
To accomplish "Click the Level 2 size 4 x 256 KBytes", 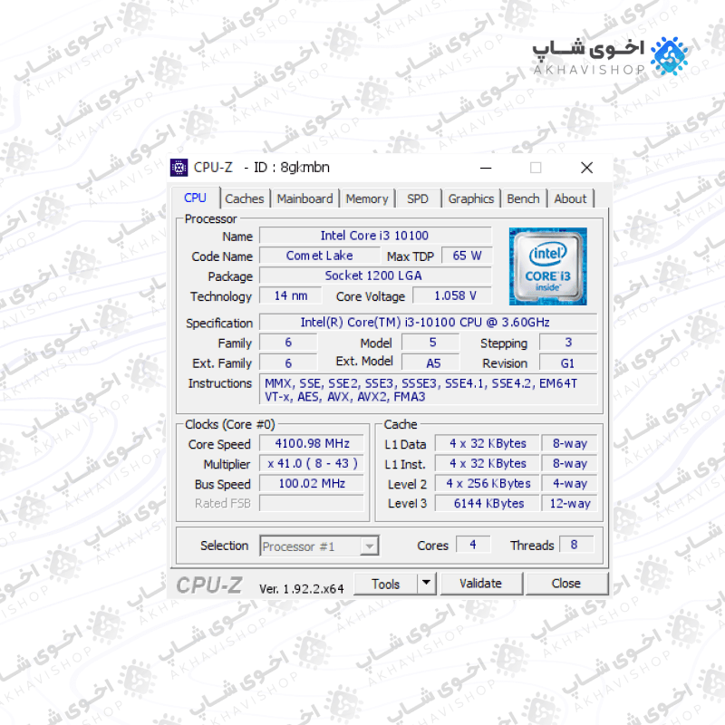I will point(488,483).
